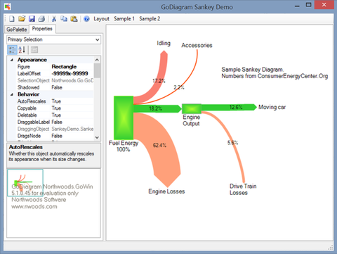
Task: Save the diagram with the floppy disk icon
Action: click(x=32, y=19)
